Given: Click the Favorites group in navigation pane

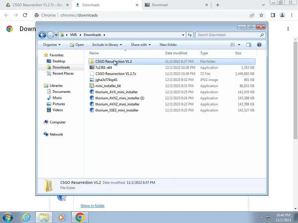Looking at the screenshot, I should [56, 55].
